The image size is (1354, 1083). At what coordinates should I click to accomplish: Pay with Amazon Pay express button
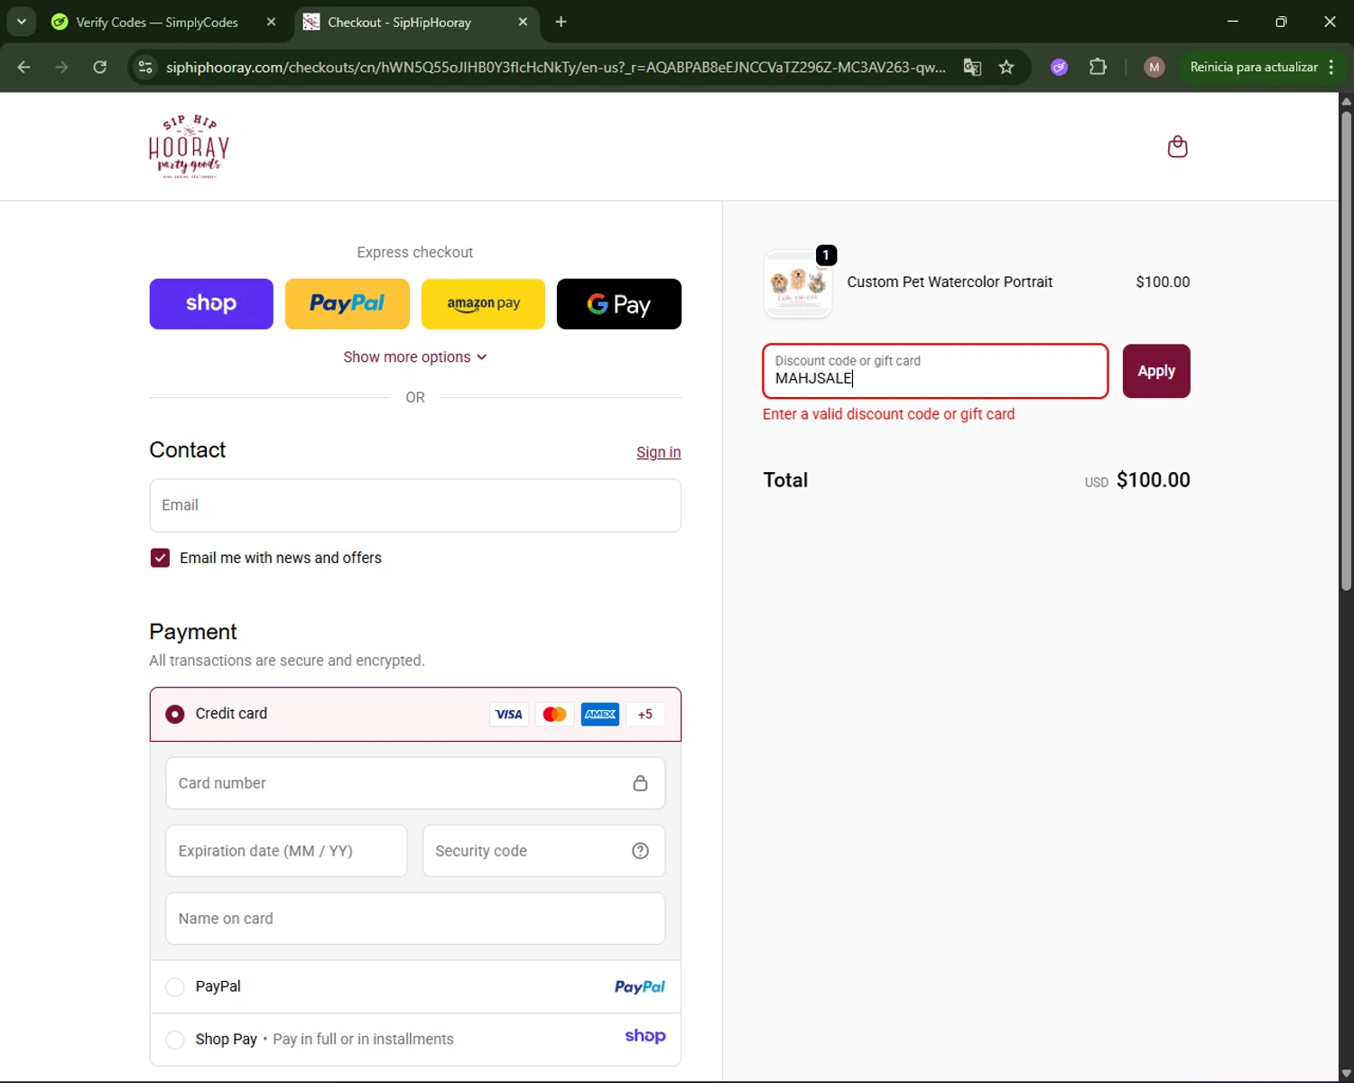coord(483,304)
